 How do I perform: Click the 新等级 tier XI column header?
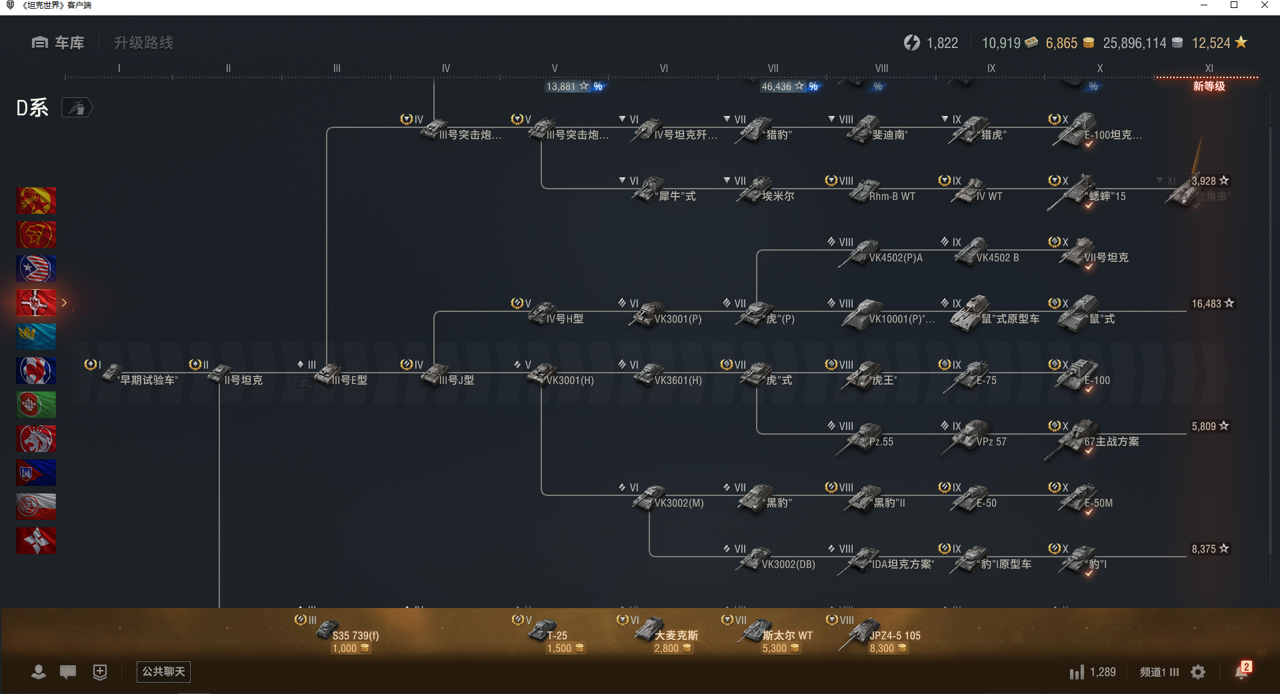coord(1209,86)
